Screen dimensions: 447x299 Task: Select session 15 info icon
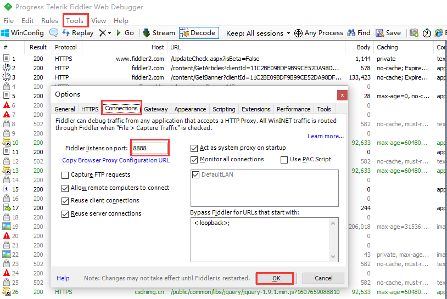coord(6,189)
